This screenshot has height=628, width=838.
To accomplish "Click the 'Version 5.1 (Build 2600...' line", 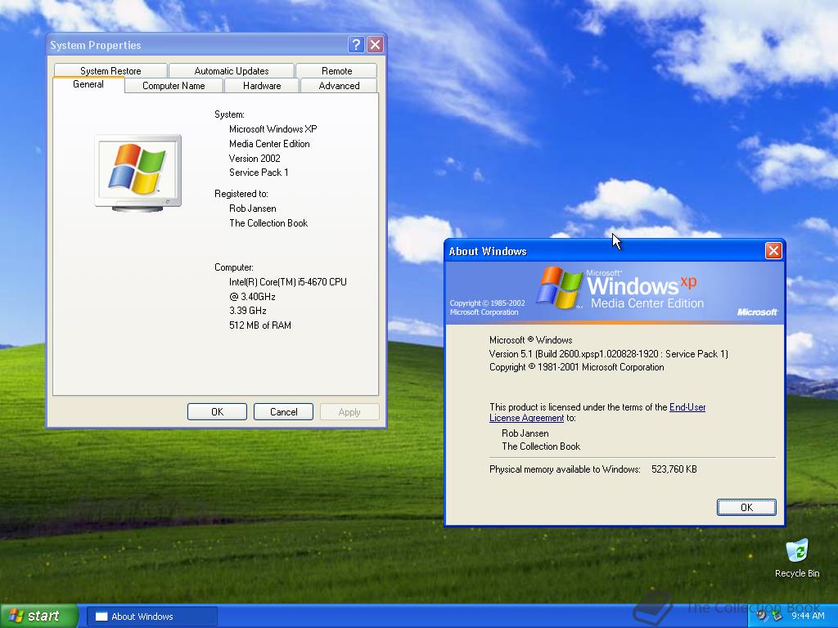I will [609, 353].
